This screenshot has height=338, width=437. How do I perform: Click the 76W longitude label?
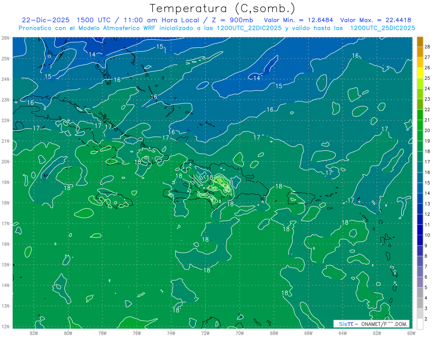137,333
